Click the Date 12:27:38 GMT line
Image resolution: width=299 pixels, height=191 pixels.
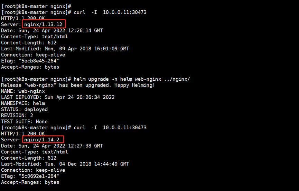52,146
